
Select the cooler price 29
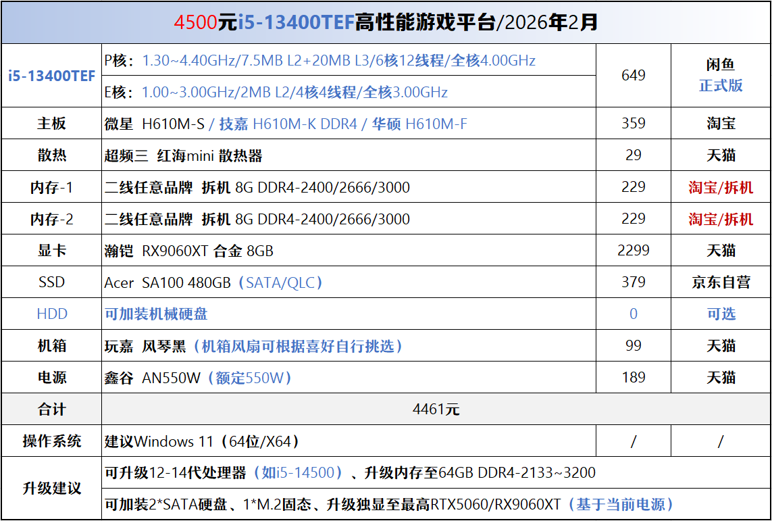633,155
